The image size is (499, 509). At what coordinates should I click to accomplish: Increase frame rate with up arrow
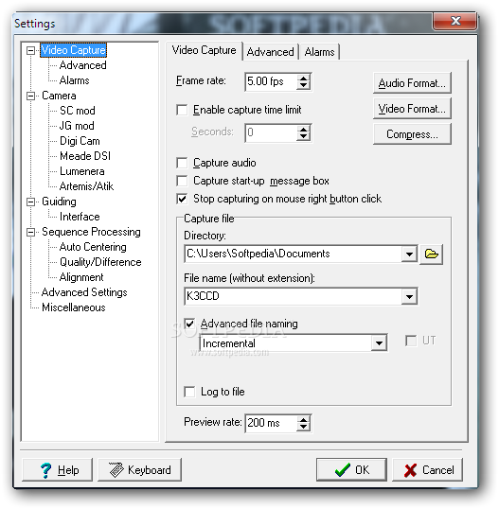tap(303, 79)
